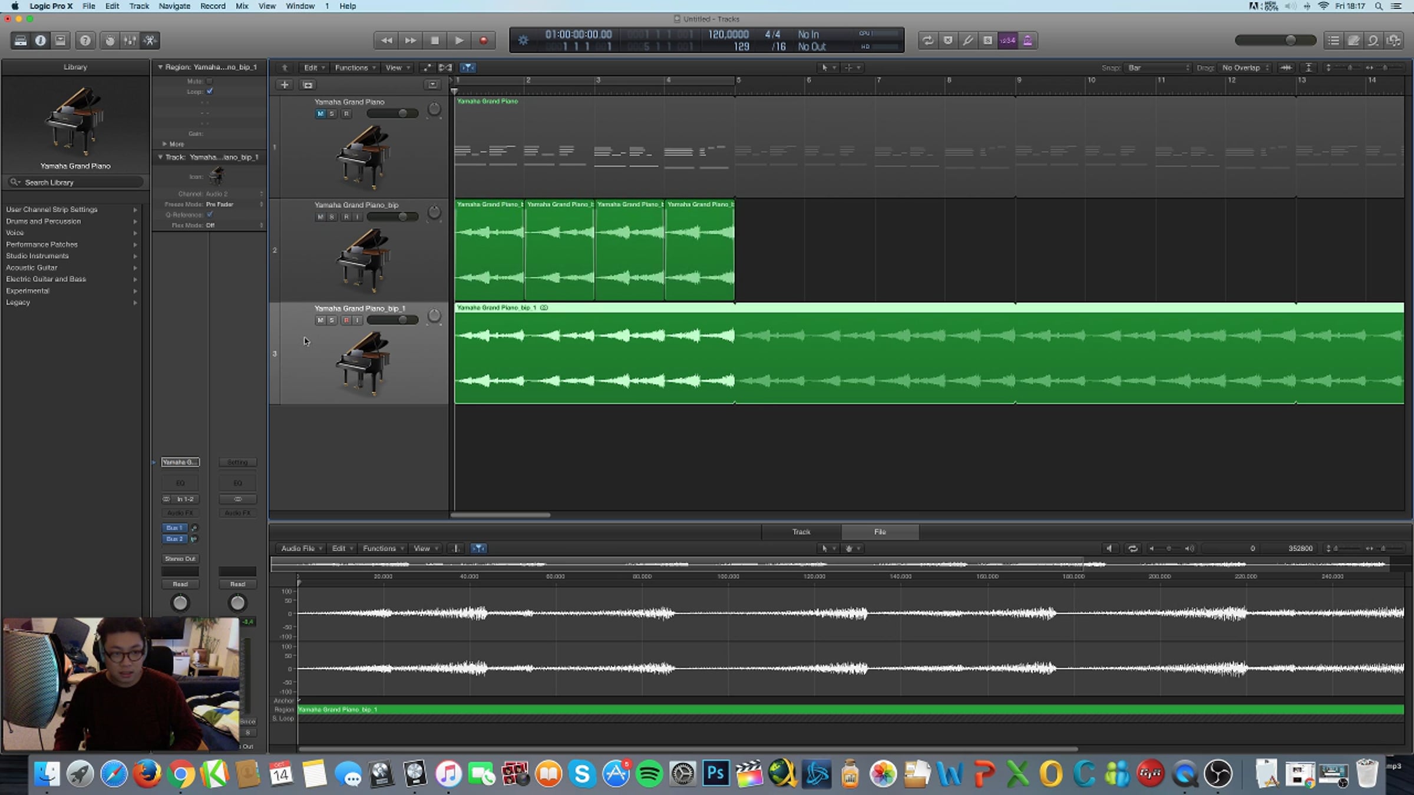
Task: Click the Read automation button
Action: point(180,584)
